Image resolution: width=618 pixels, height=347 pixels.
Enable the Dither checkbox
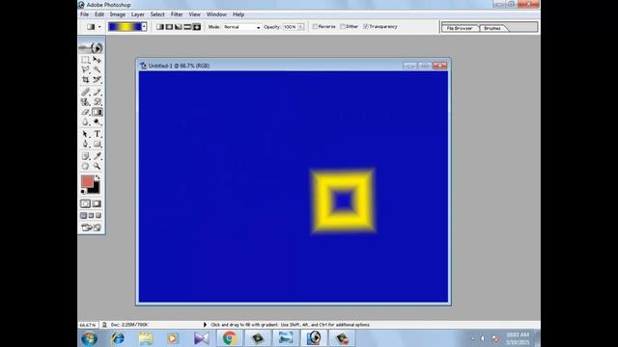click(x=343, y=26)
